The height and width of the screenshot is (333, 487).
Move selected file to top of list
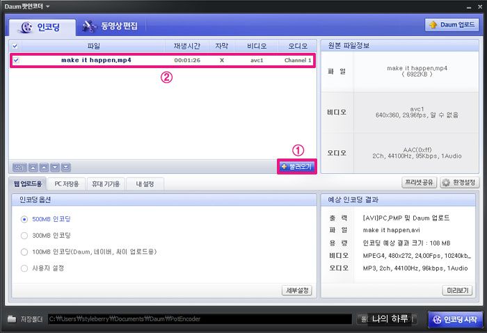[x=33, y=168]
